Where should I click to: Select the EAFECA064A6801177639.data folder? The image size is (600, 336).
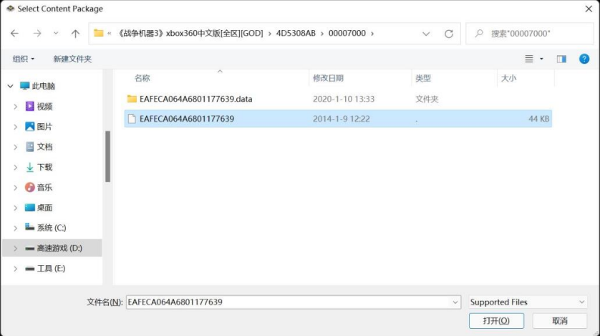195,99
